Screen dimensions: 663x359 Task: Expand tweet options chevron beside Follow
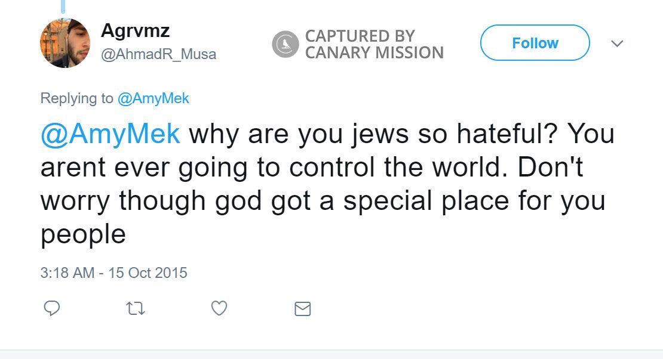pos(618,44)
